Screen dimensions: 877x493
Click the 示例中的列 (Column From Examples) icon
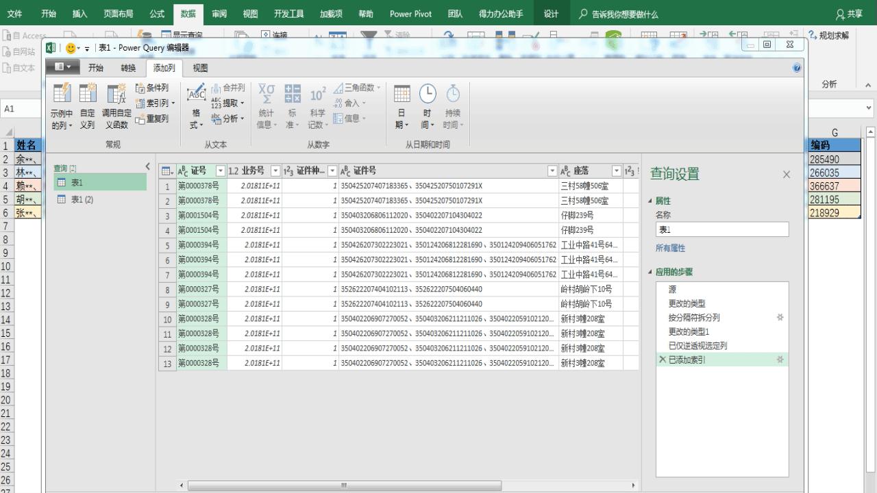point(62,94)
